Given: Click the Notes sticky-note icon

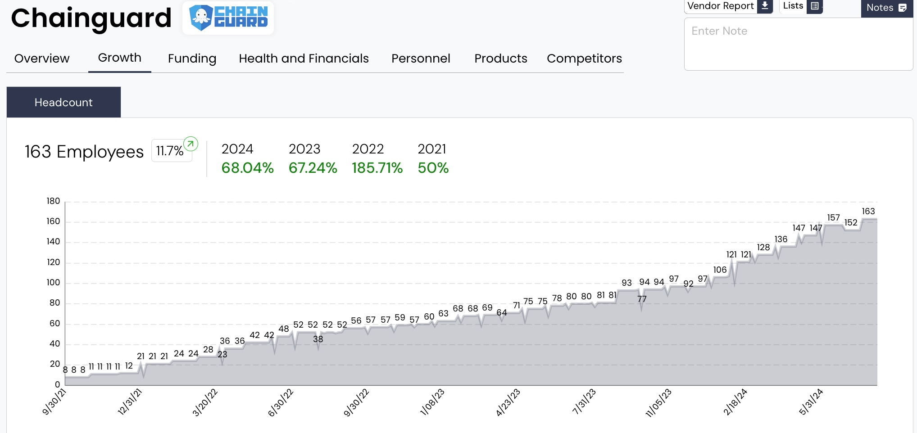Looking at the screenshot, I should click(x=902, y=8).
